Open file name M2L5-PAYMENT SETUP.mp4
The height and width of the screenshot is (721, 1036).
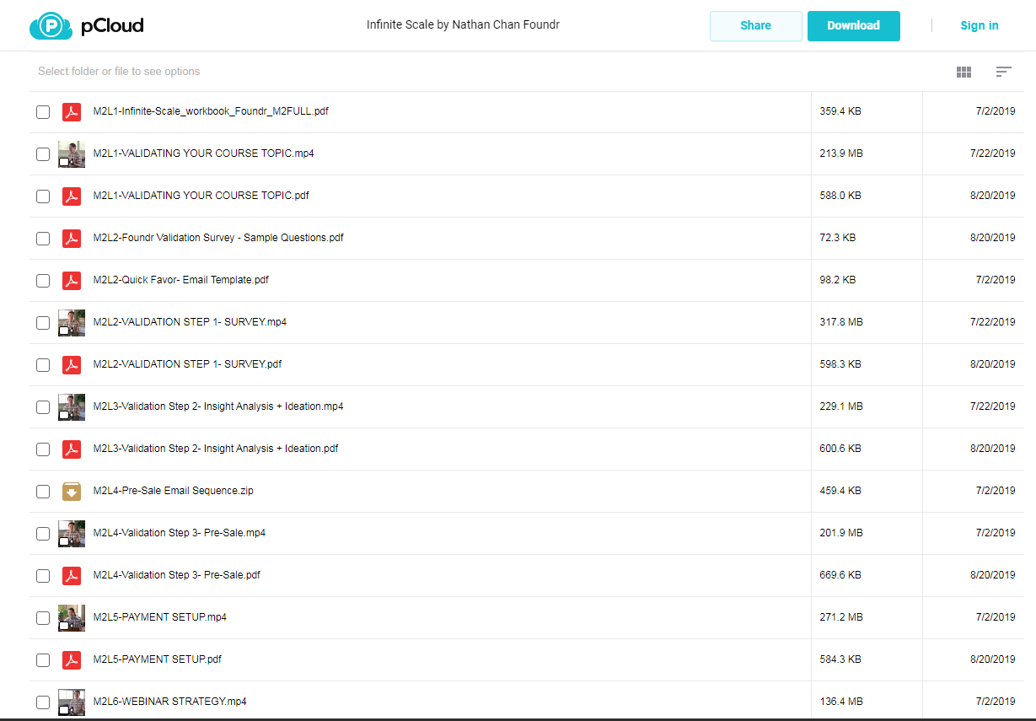[159, 617]
